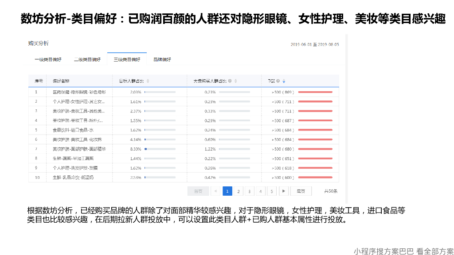Click the sort control on 大盘购买人群占比
This screenshot has width=454, height=255.
235,81
